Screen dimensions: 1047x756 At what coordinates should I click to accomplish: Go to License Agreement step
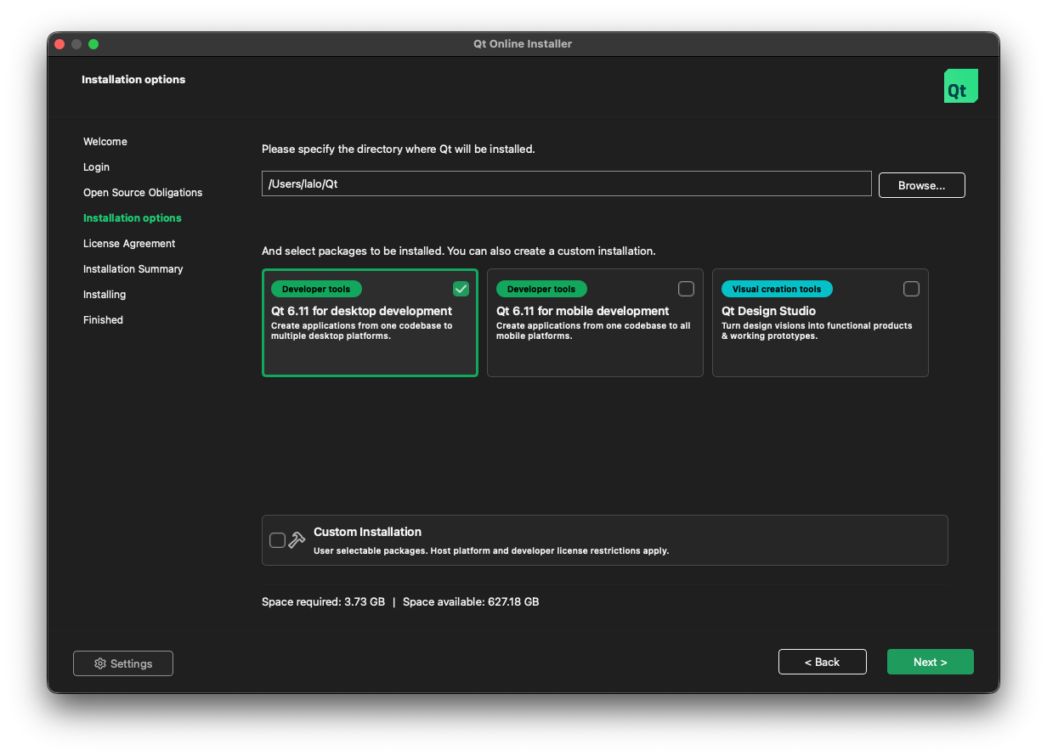click(x=129, y=244)
